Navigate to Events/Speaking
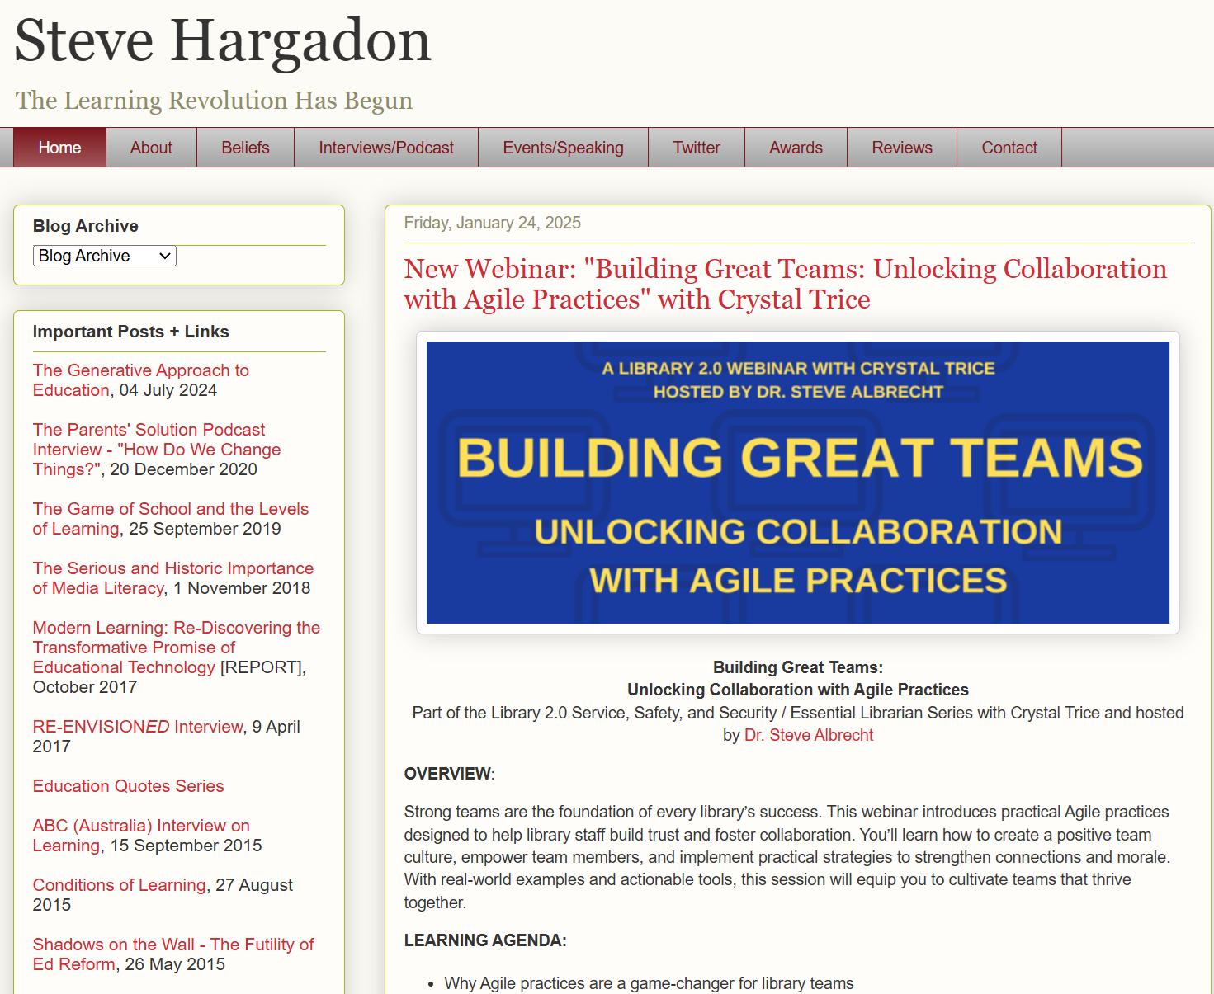Image resolution: width=1214 pixels, height=994 pixels. click(x=563, y=147)
